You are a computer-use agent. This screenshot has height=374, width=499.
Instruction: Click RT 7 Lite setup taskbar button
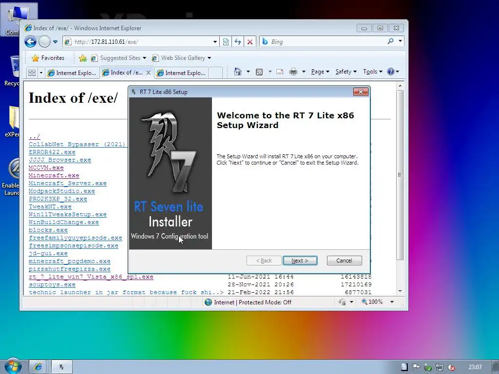point(62,367)
